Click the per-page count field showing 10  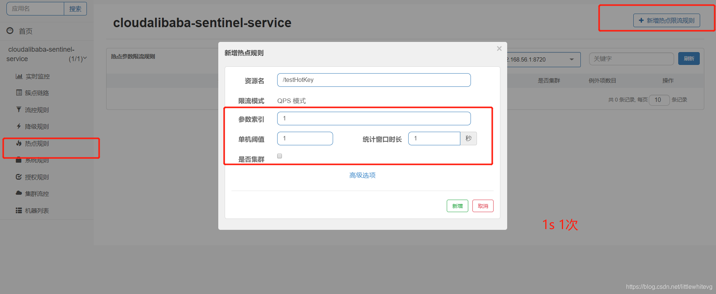(x=659, y=100)
